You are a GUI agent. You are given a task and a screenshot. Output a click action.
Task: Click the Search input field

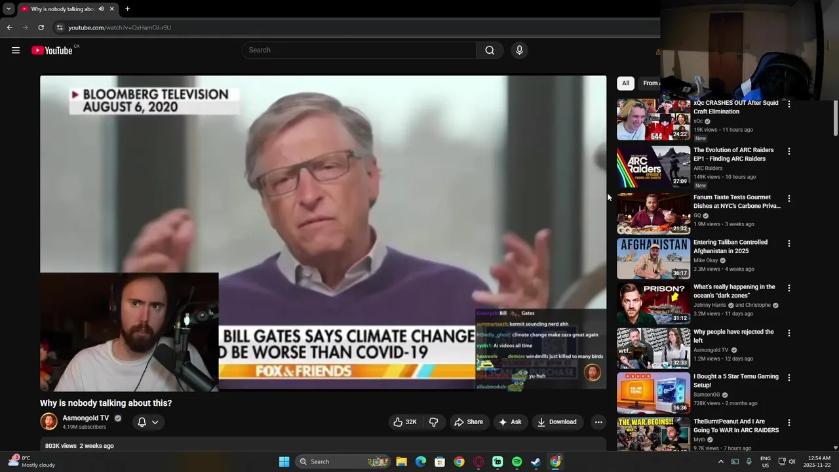[x=359, y=50]
